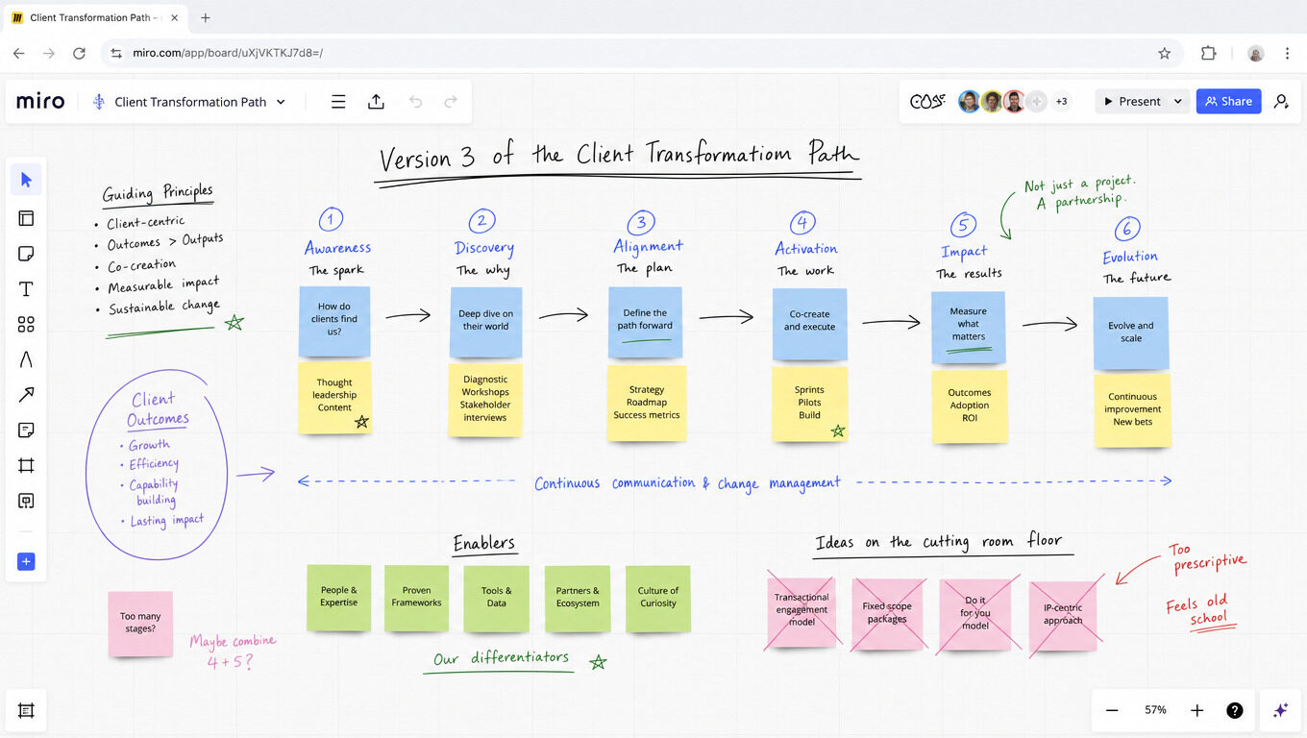
Task: Select the blue 'How do clients find us?' note
Action: coord(334,321)
